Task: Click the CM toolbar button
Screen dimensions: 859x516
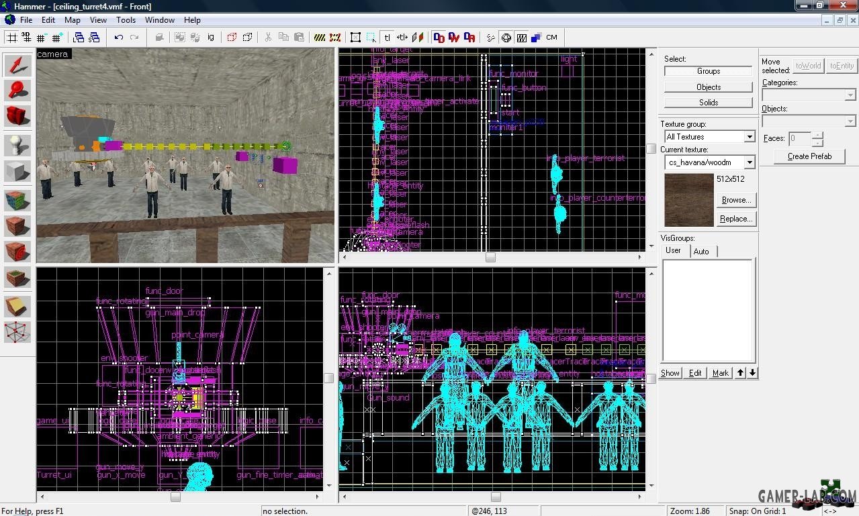Action: coord(551,38)
